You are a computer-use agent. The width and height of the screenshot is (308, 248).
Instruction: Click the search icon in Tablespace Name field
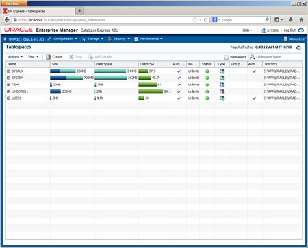[252, 57]
